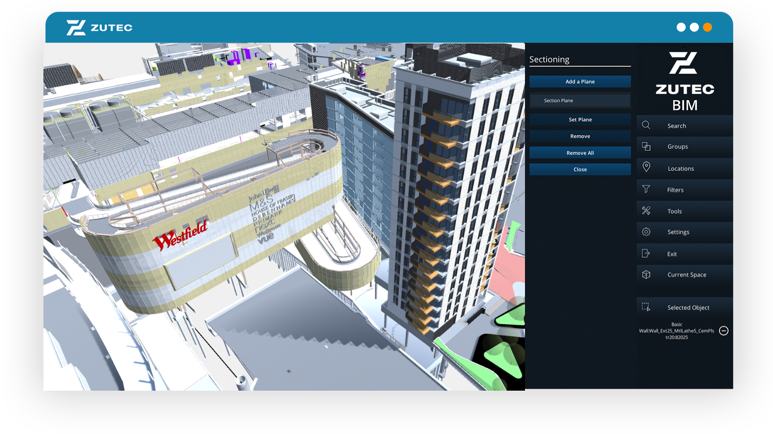The height and width of the screenshot is (434, 773).
Task: Open Tools via the crossed-tools icon
Action: click(x=646, y=211)
